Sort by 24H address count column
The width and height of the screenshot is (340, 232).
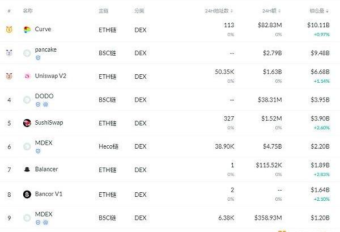point(219,11)
